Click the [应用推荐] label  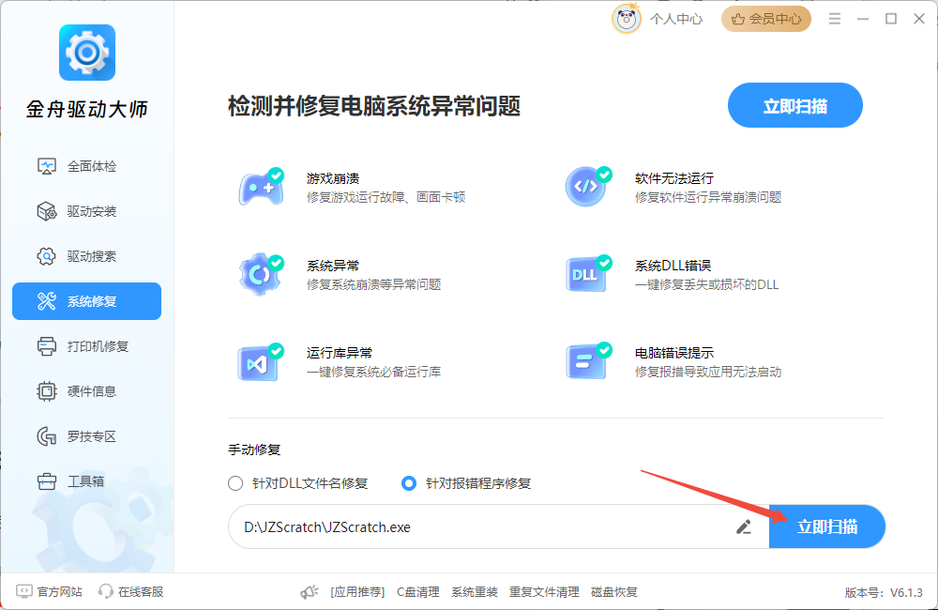click(357, 592)
